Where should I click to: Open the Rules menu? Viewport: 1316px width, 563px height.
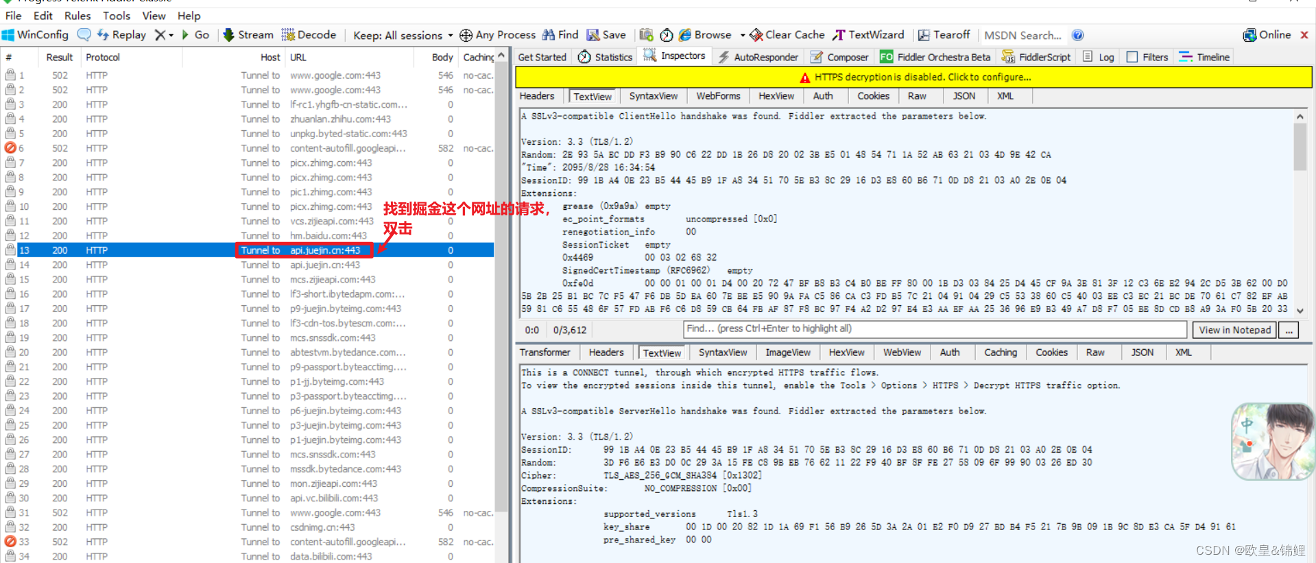coord(77,15)
